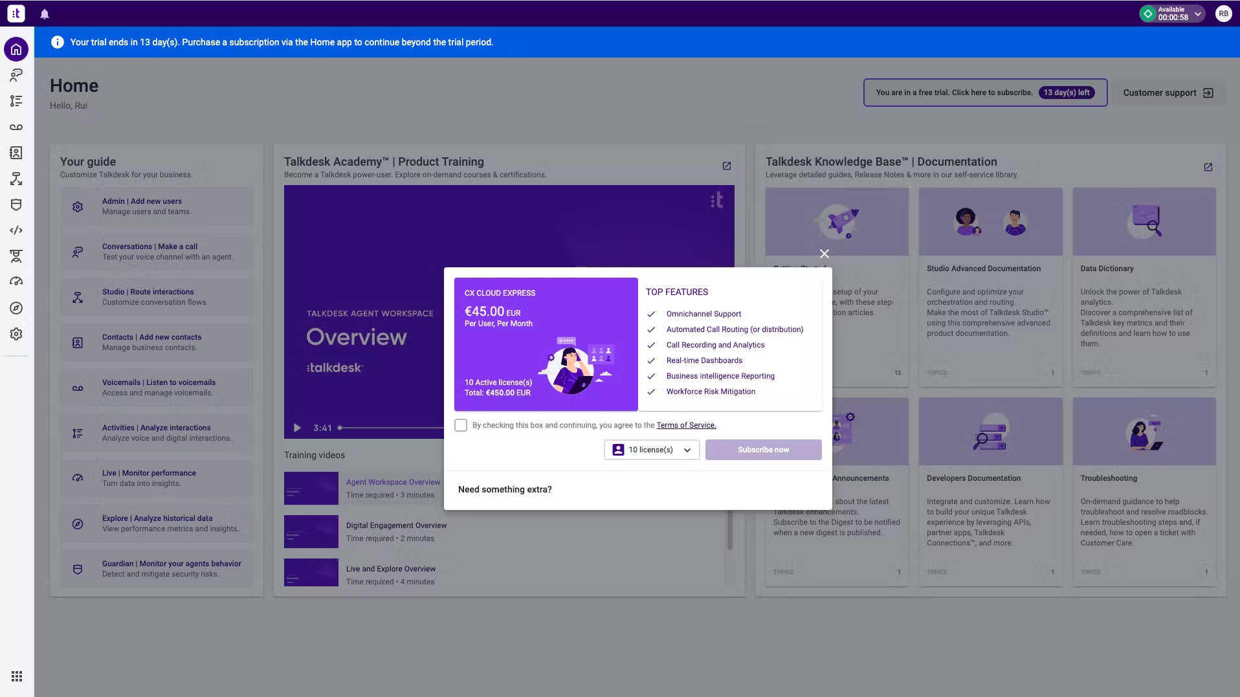Open Voicemails icon in left sidebar

(16, 127)
